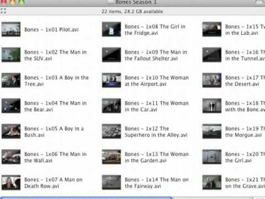The height and width of the screenshot is (199, 265).
Task: Select the 1x21 on the Grave video thumbnail
Action: pos(212,182)
